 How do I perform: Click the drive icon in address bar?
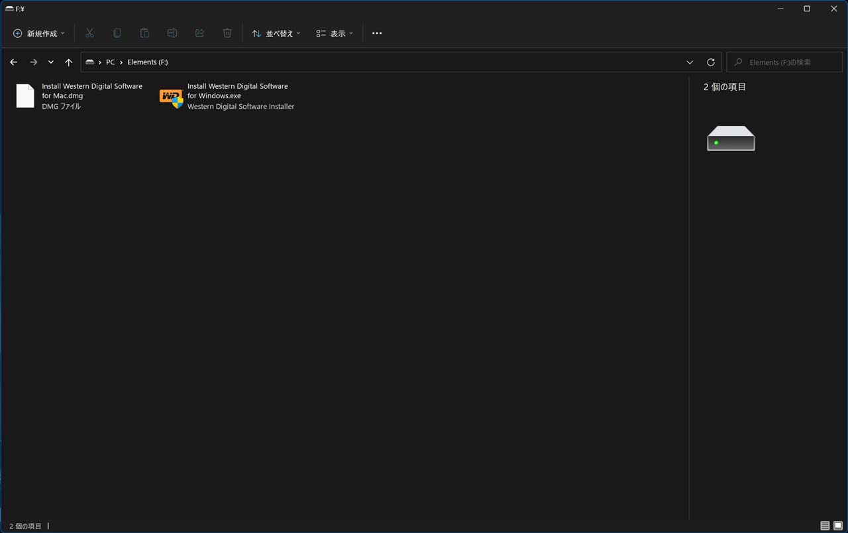coord(89,62)
